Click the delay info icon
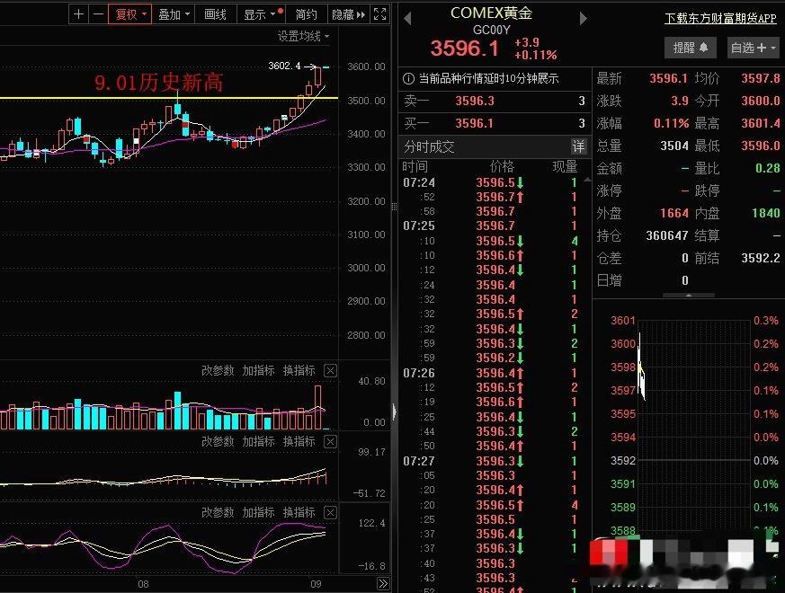The width and height of the screenshot is (785, 593). click(x=408, y=78)
